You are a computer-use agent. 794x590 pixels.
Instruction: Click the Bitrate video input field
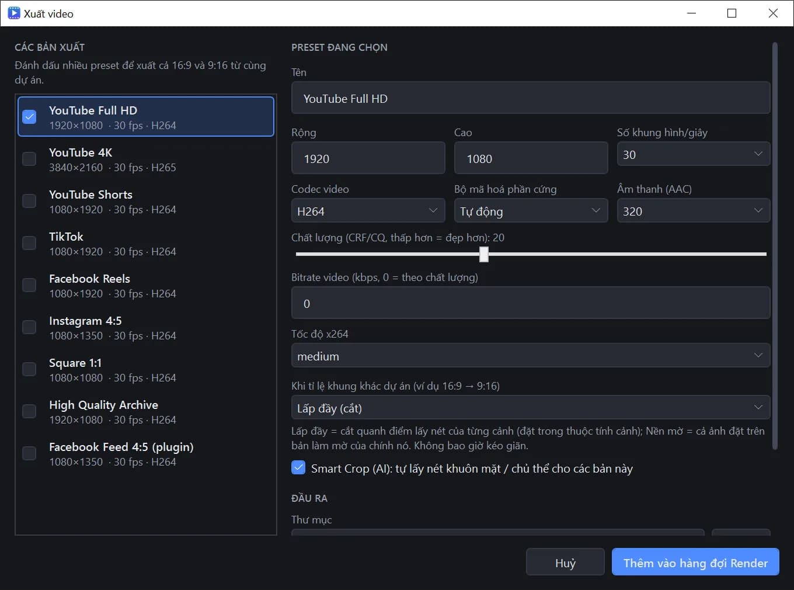[x=531, y=303]
